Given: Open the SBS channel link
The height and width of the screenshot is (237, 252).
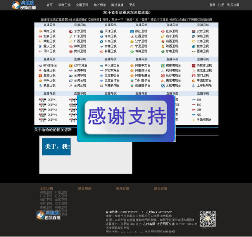Looking at the screenshot, I should point(199,100).
